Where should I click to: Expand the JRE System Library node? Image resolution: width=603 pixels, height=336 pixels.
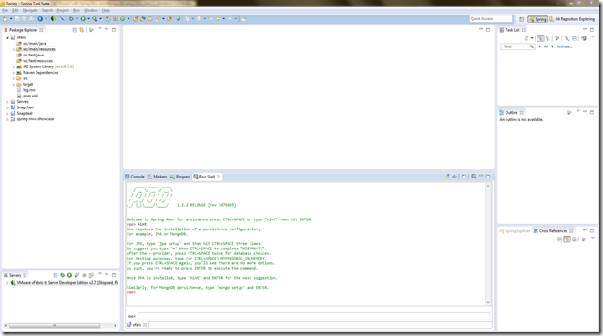[x=14, y=66]
